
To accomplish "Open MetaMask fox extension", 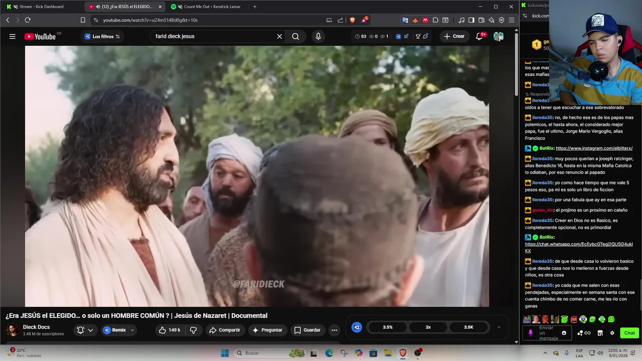I will pos(415,20).
